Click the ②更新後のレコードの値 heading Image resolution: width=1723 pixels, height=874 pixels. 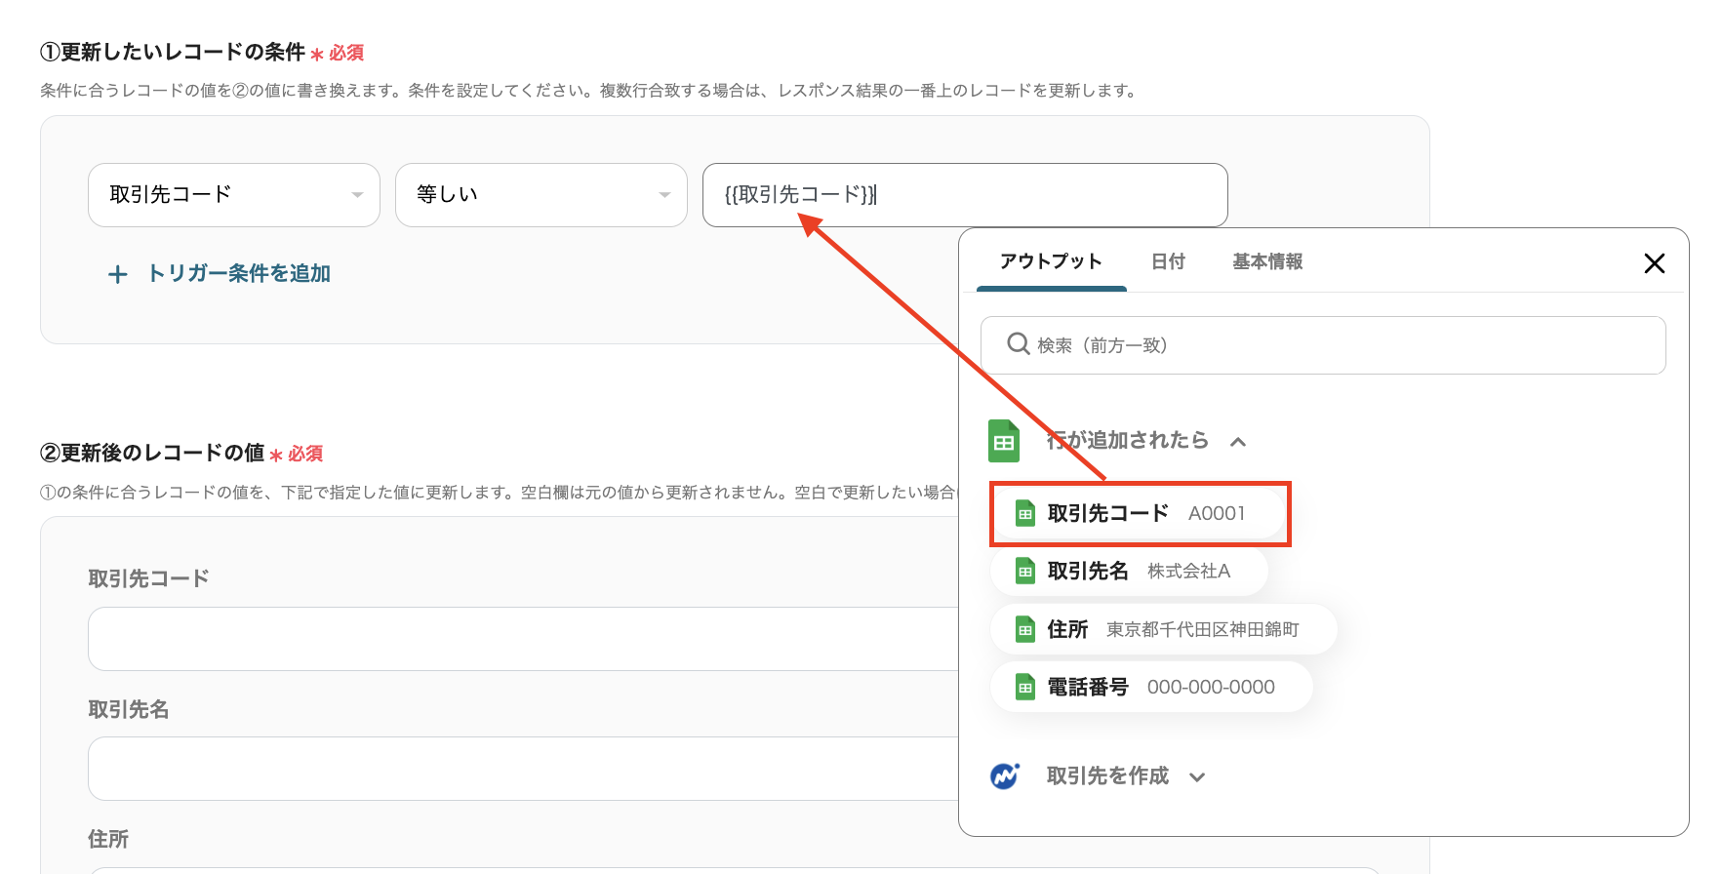point(152,453)
